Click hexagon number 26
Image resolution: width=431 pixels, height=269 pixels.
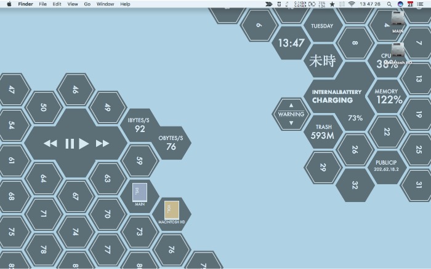point(355,150)
